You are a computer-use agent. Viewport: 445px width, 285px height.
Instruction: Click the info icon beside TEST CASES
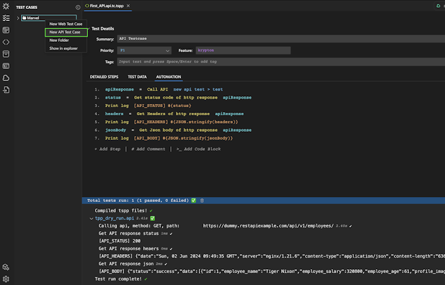pyautogui.click(x=78, y=7)
